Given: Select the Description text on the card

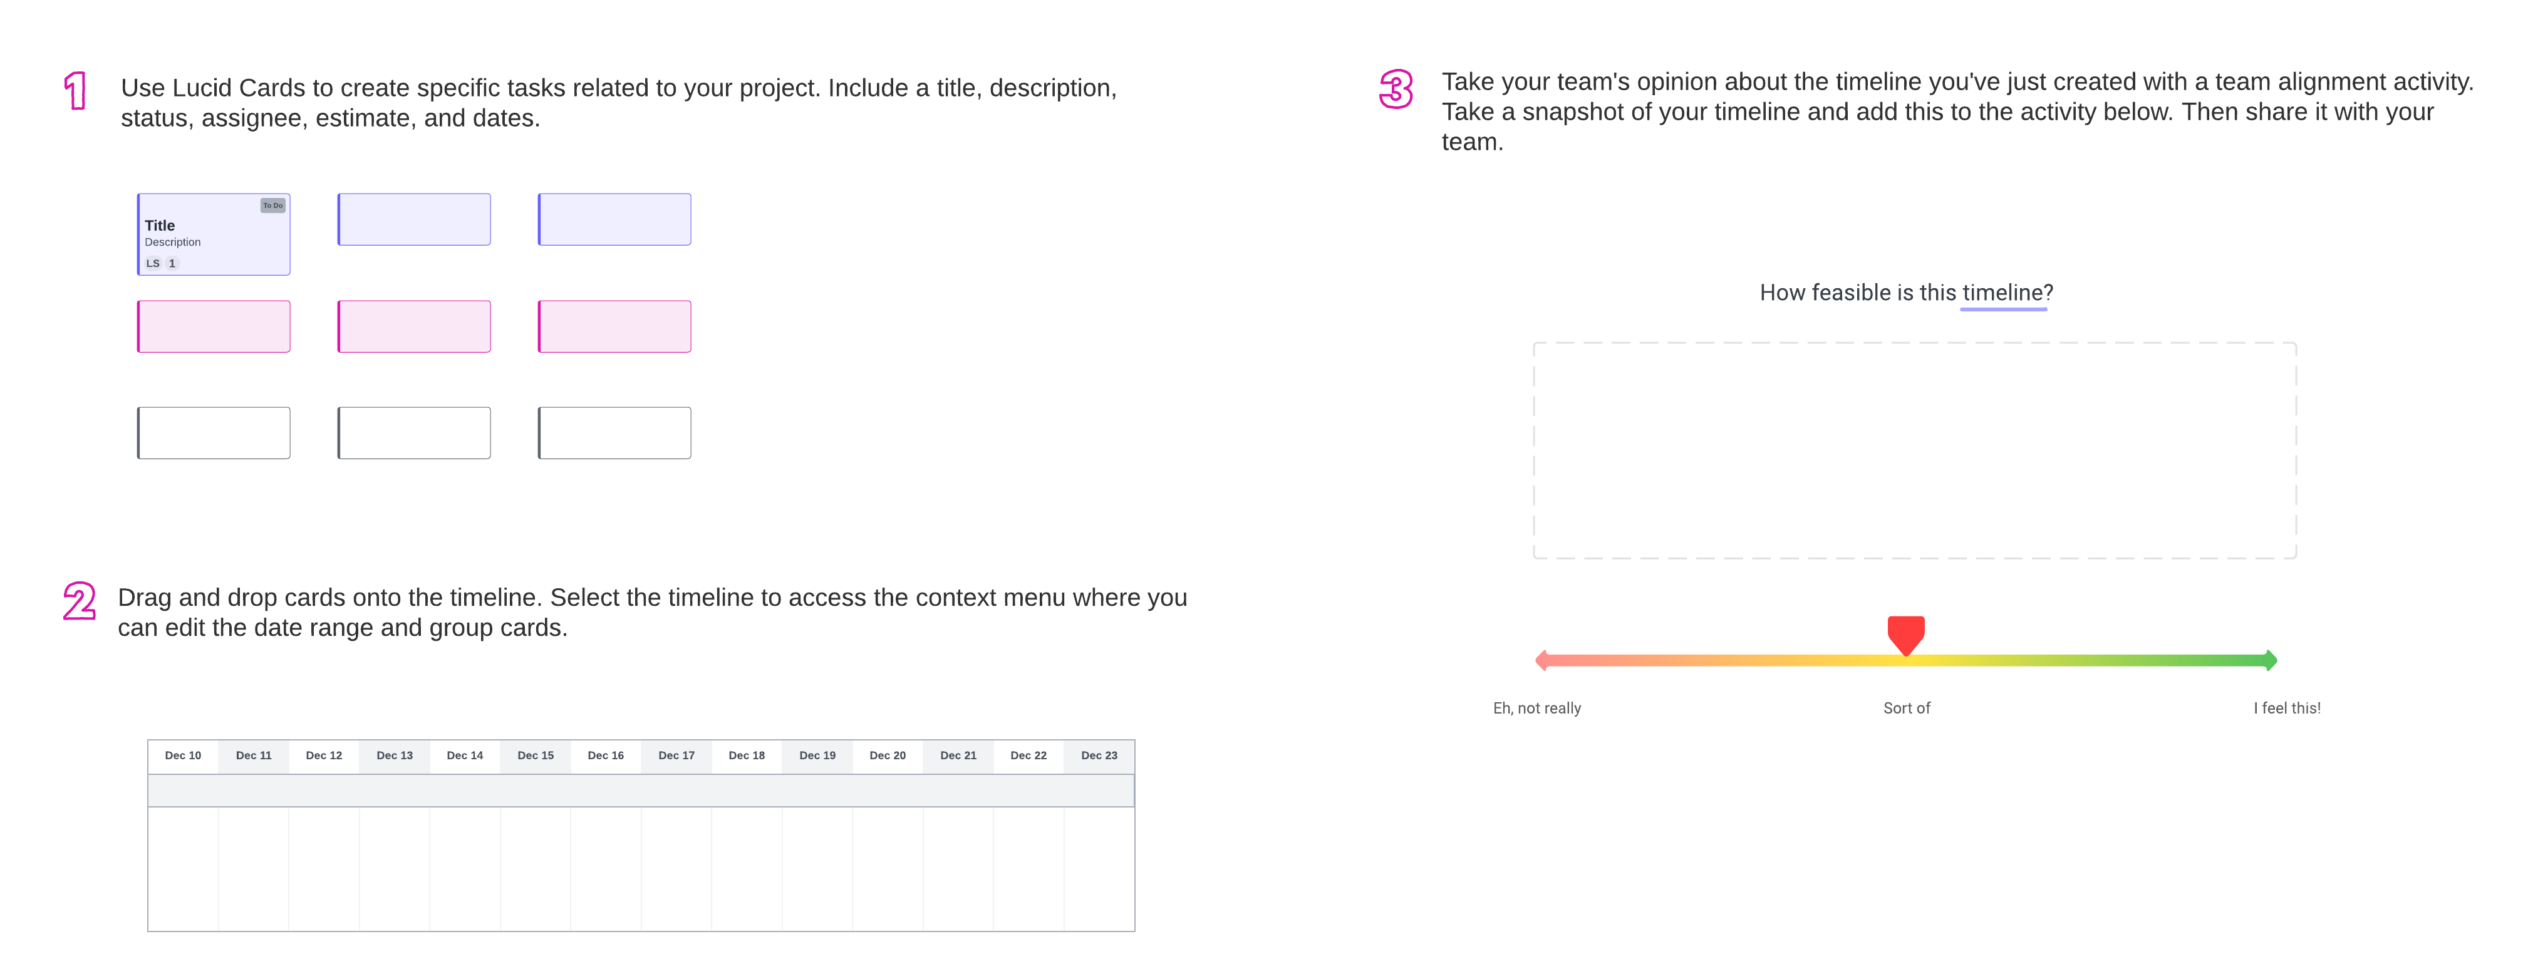Looking at the screenshot, I should [x=172, y=242].
